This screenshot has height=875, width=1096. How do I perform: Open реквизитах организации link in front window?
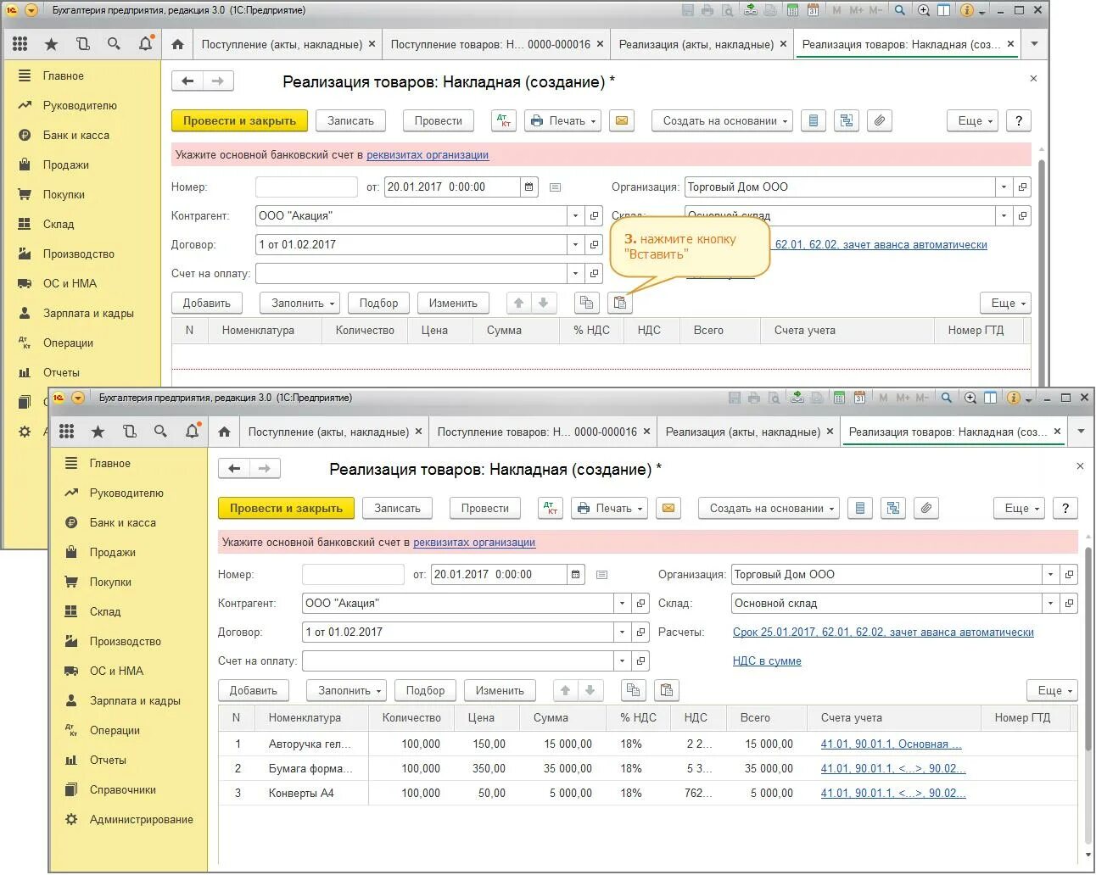click(x=474, y=542)
